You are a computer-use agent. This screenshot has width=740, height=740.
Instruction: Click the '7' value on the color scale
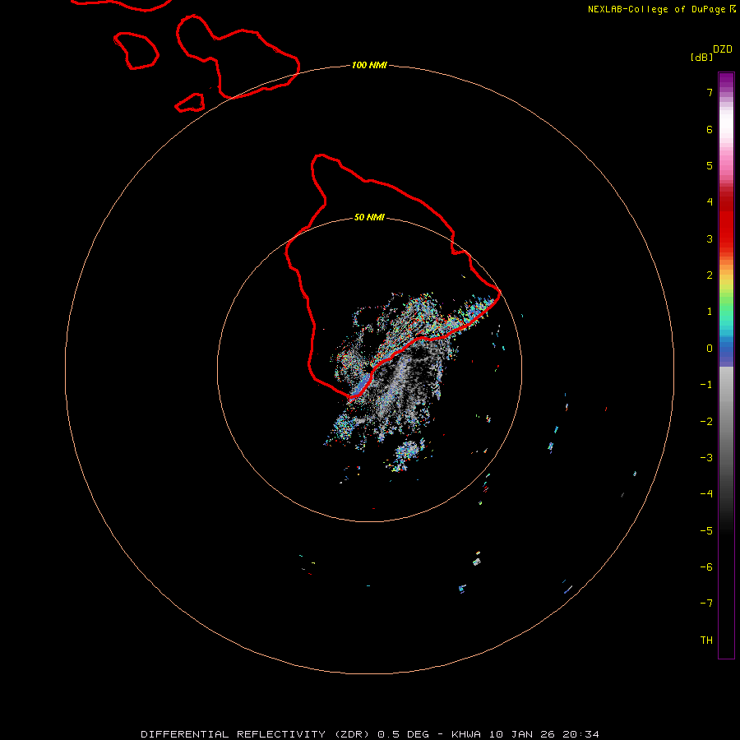(710, 92)
